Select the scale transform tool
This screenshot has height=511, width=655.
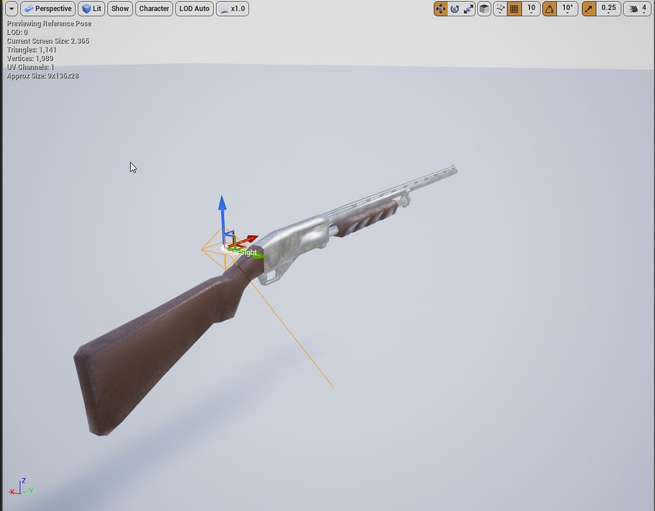pos(468,9)
